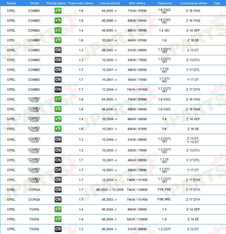Click the petrol icon in Combo 71kW / 97KM 1.6 CNG 16V row
Viewport: 226px width, 234px height.
[x=58, y=11]
